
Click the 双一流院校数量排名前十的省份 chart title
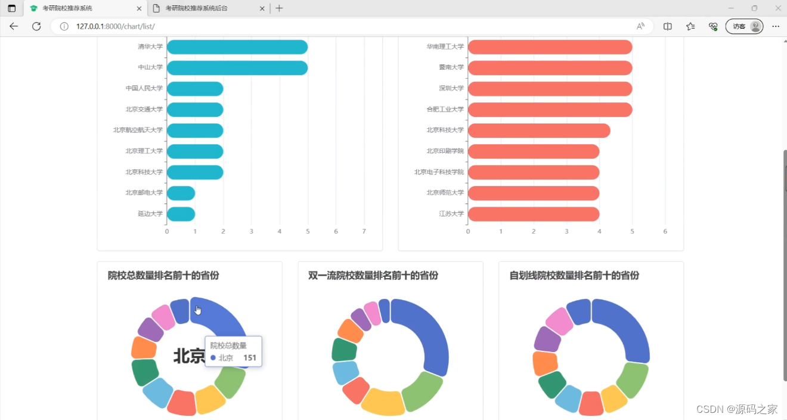coord(373,276)
